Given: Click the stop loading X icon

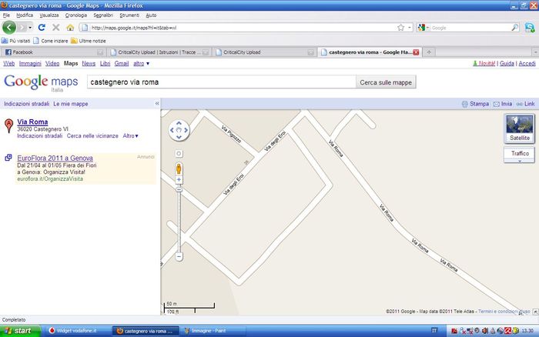Looking at the screenshot, I should point(56,28).
